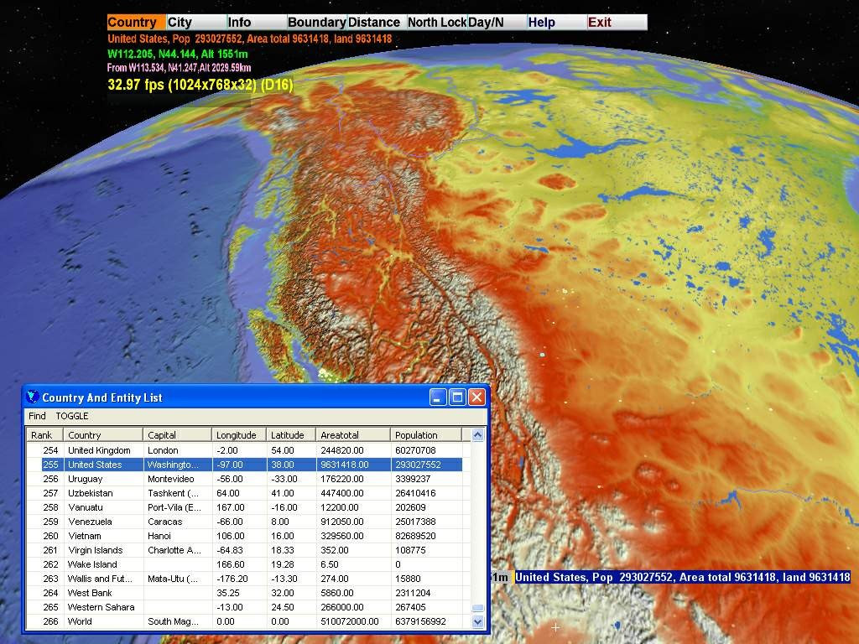Select the Venezuela row
The image size is (859, 644).
point(245,522)
